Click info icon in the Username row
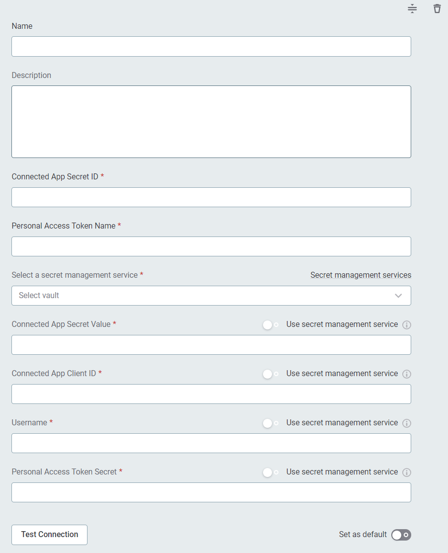Screen dimensions: 448x553 pos(406,423)
